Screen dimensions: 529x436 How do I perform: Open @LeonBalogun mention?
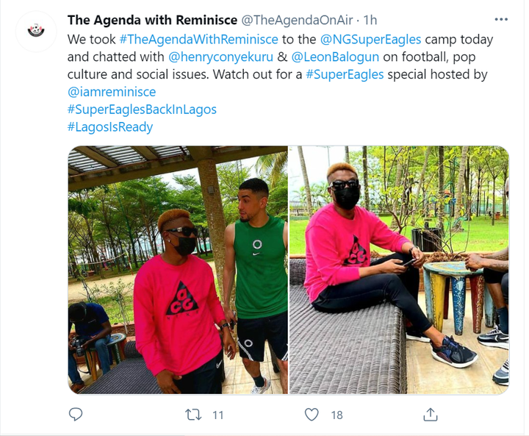point(335,57)
